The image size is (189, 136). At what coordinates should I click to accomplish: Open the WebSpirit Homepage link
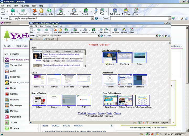(x=87, y=113)
